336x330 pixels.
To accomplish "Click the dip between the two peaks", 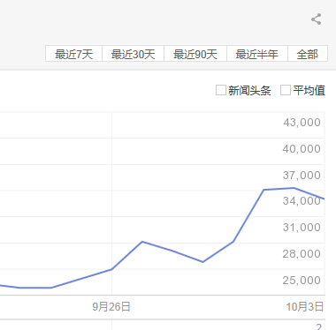I will click(202, 262).
